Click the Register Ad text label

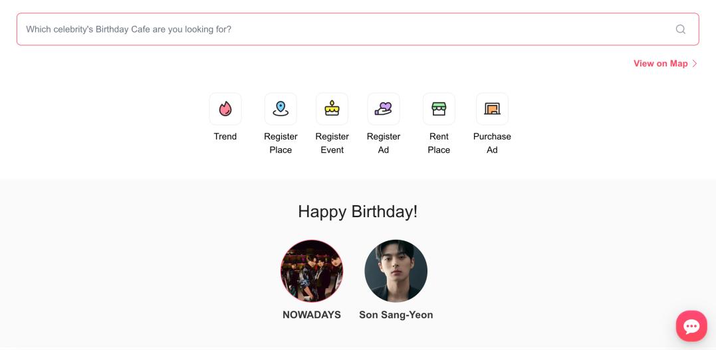[x=384, y=143]
